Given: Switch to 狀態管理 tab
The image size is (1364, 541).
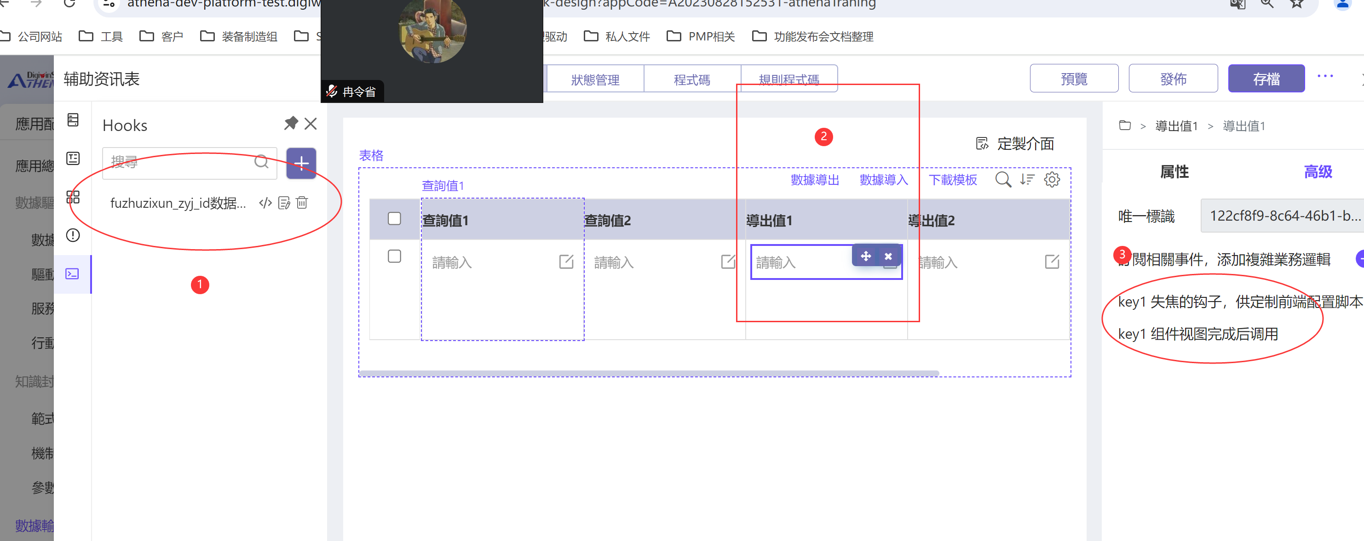Looking at the screenshot, I should click(x=595, y=80).
